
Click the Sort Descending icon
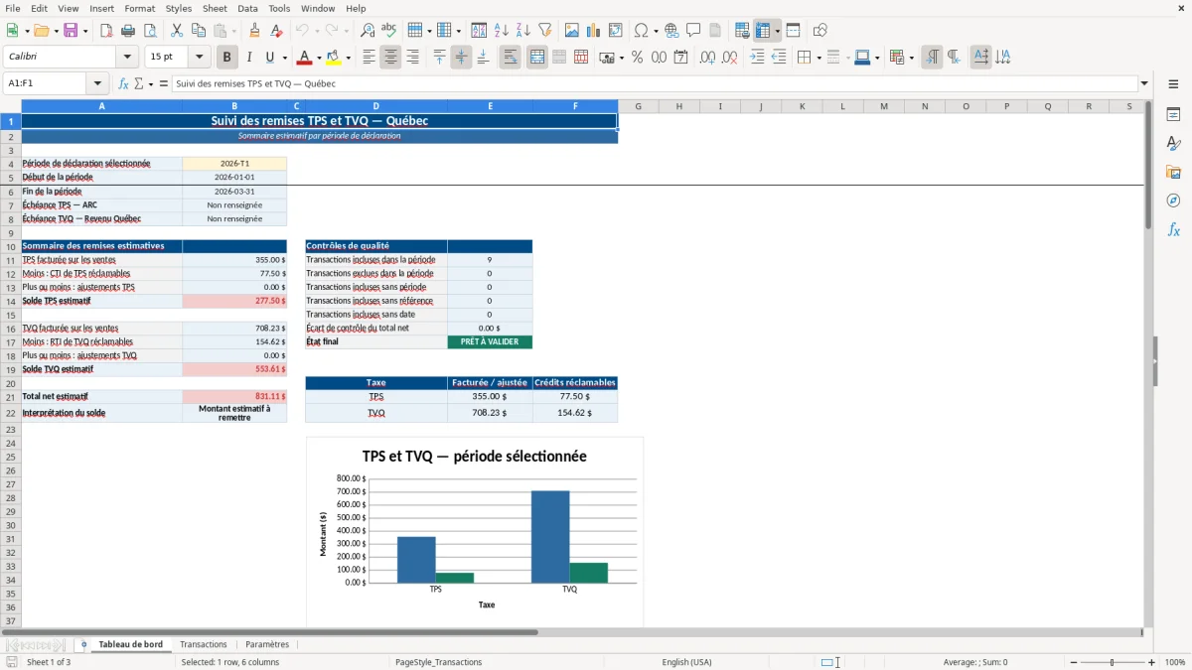click(522, 31)
